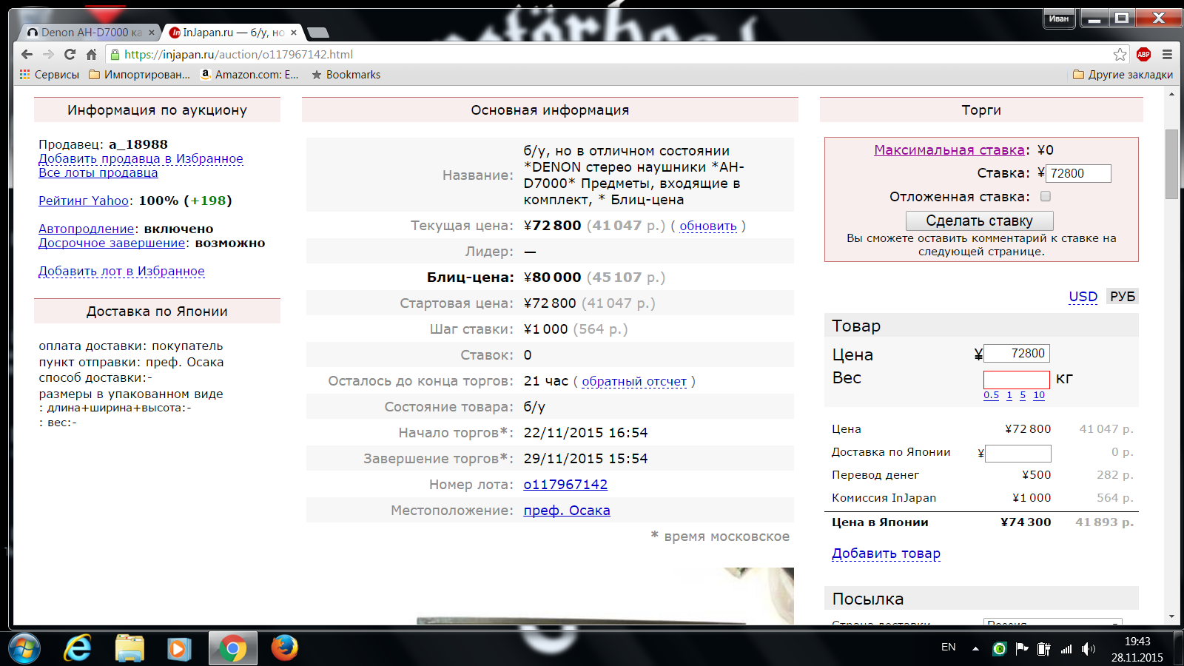Set weight with the 10 kg link
This screenshot has height=666, width=1184.
(1039, 395)
